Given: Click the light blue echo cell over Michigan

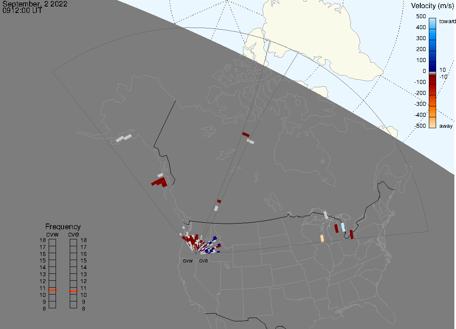Looking at the screenshot, I should 343,227.
